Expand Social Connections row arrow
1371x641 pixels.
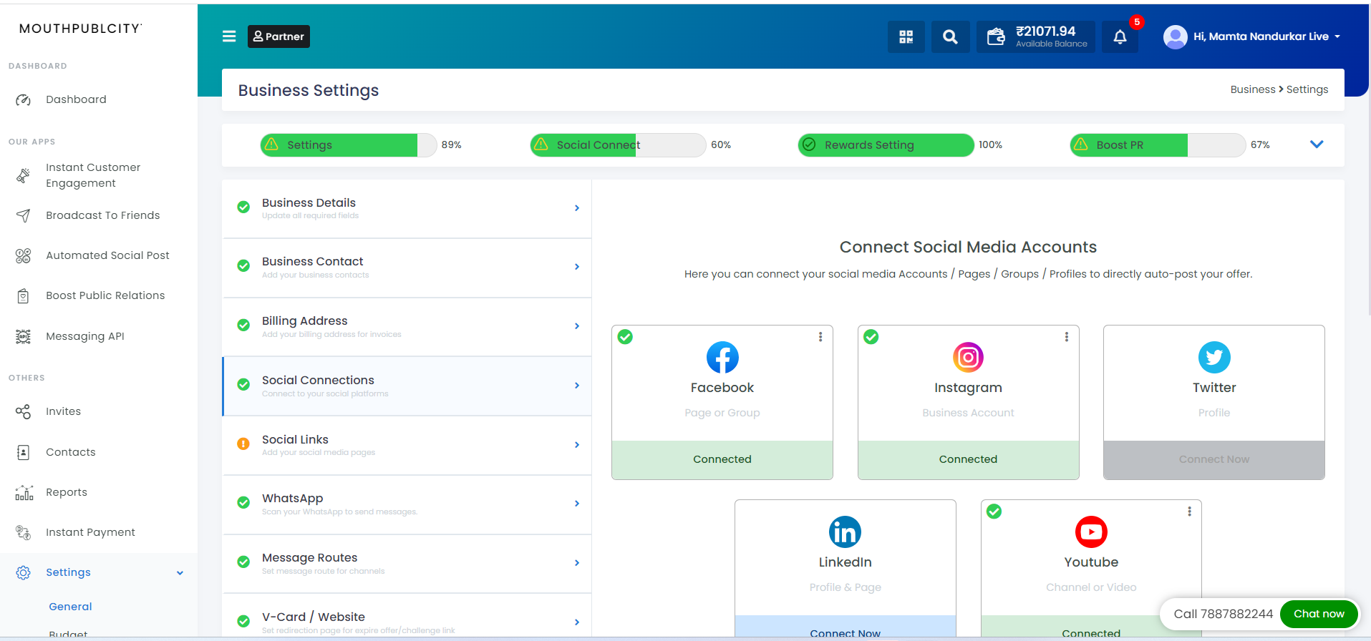[x=577, y=386]
